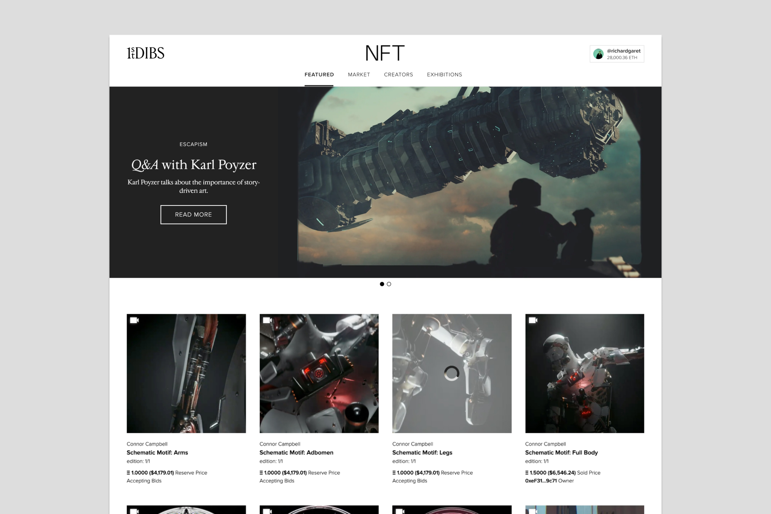The image size is (771, 514).
Task: Open the Schematic Motif: Arms thumbnail
Action: point(186,373)
